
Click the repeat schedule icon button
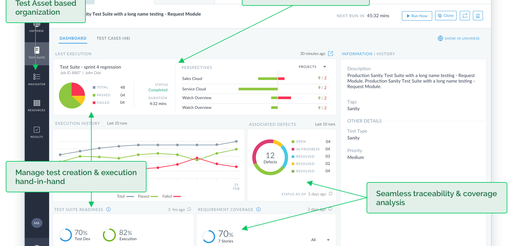465,16
